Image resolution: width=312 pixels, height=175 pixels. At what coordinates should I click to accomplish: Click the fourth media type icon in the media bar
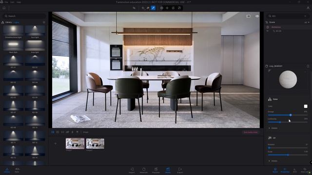67,132
